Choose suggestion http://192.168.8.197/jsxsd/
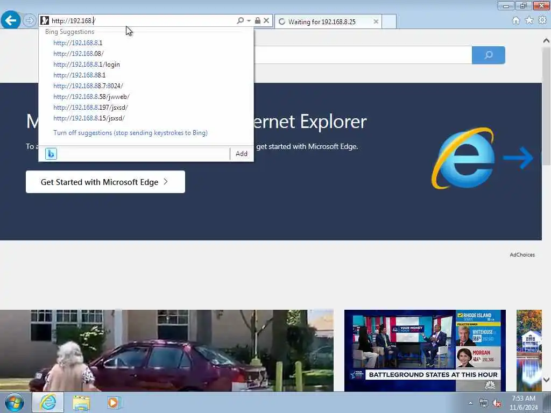The height and width of the screenshot is (413, 551). click(90, 108)
